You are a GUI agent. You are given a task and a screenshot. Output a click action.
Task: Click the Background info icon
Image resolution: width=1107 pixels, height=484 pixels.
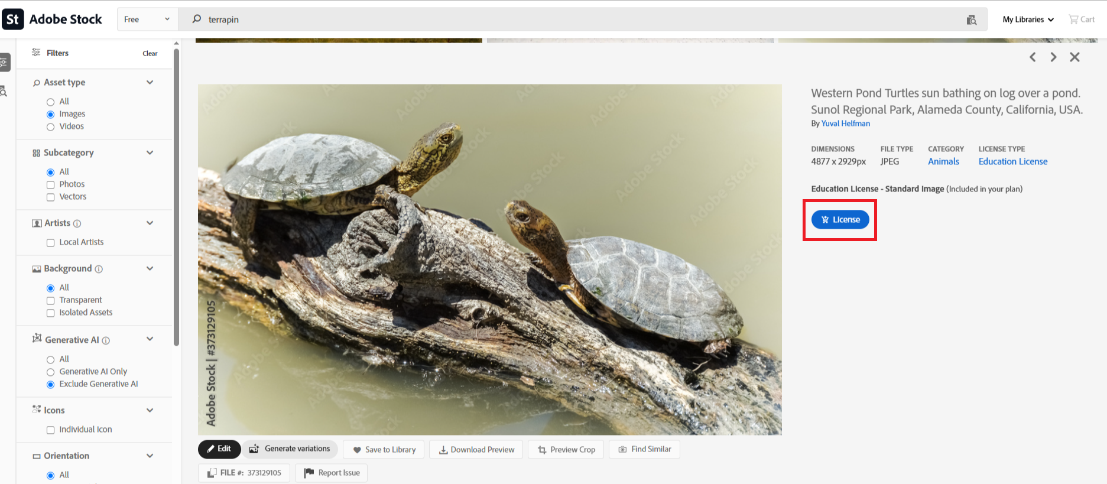[99, 269]
